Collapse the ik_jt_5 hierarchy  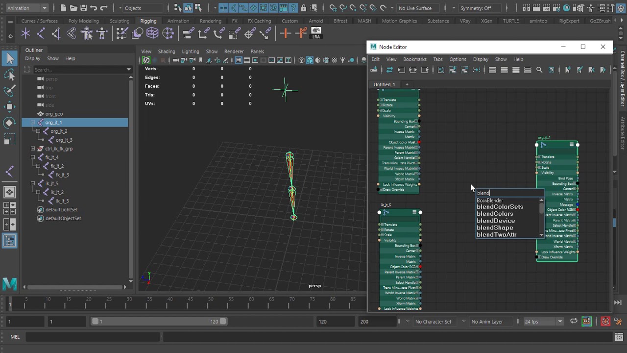click(x=33, y=183)
